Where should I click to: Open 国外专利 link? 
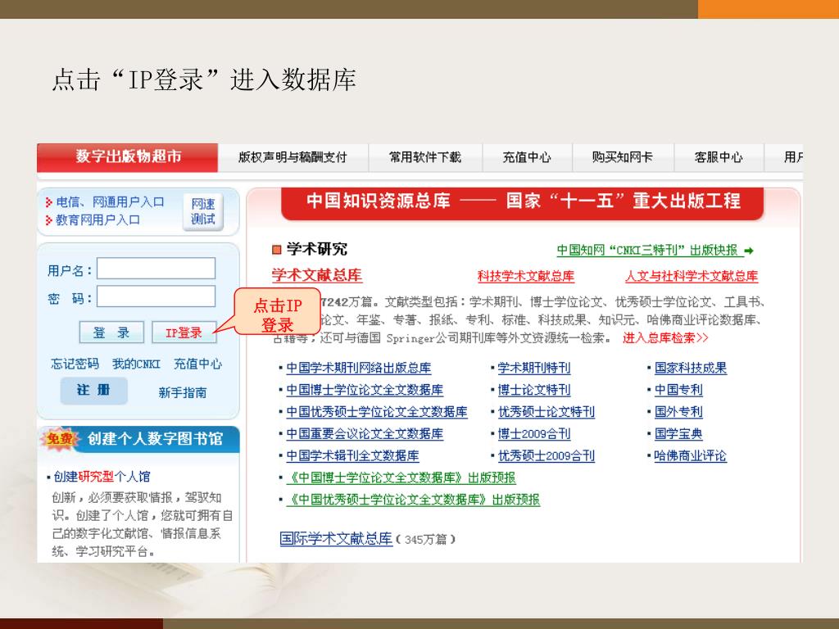678,412
